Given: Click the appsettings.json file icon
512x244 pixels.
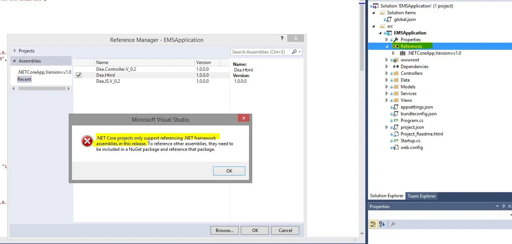Looking at the screenshot, I should (396, 107).
